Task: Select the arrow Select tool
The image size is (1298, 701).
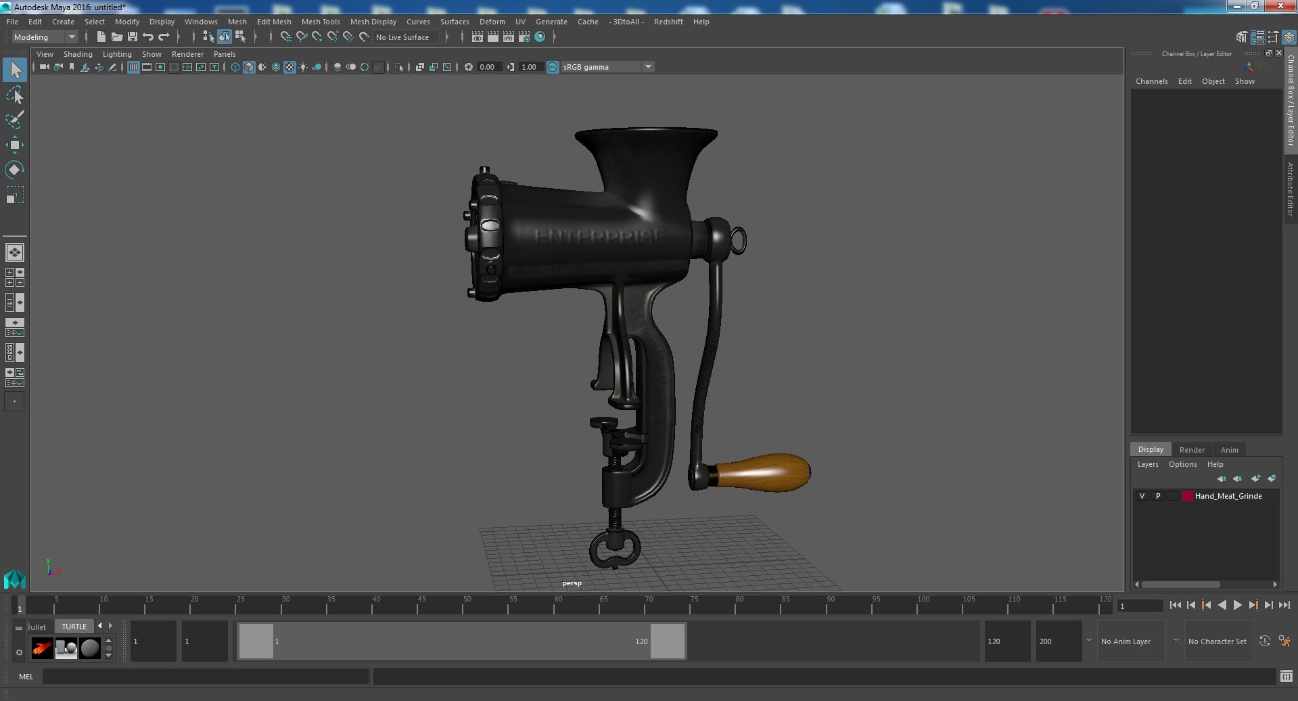Action: [x=15, y=70]
